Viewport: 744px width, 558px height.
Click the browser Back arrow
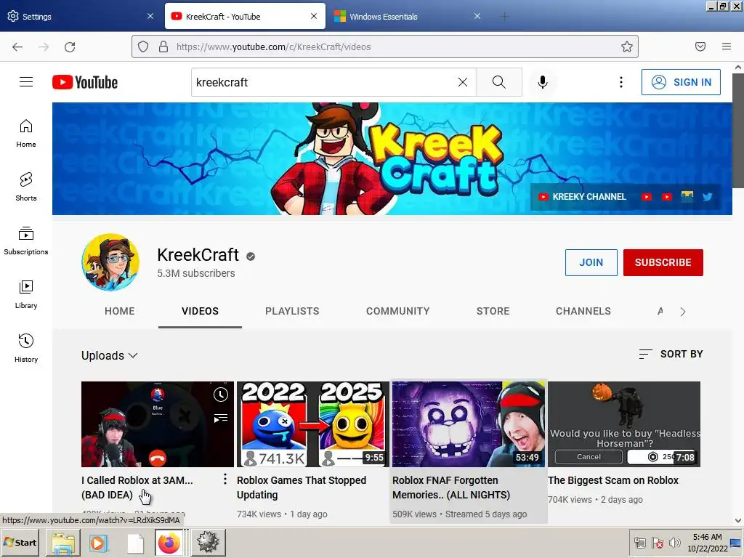point(17,46)
